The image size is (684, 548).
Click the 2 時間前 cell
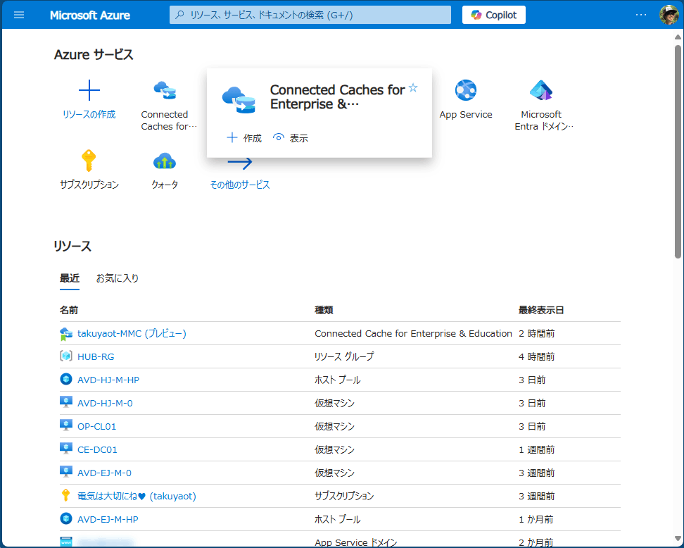[x=536, y=334]
